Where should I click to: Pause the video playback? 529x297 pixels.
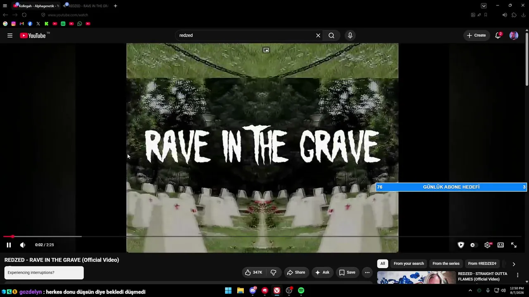click(9, 245)
